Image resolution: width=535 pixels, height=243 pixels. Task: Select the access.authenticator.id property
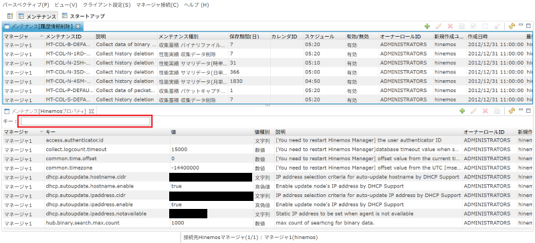click(267, 140)
